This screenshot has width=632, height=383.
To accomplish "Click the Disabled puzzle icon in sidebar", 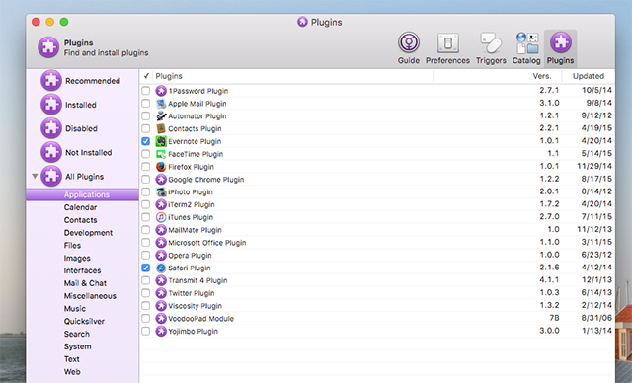I will (51, 128).
